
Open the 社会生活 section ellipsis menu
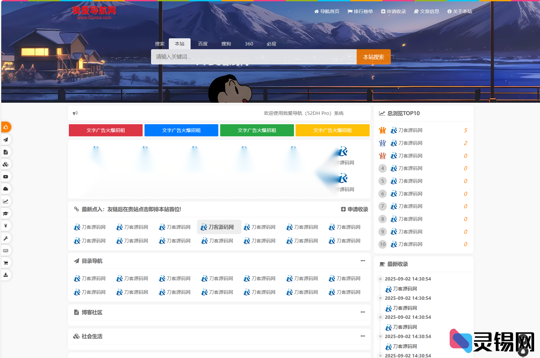[x=362, y=336]
